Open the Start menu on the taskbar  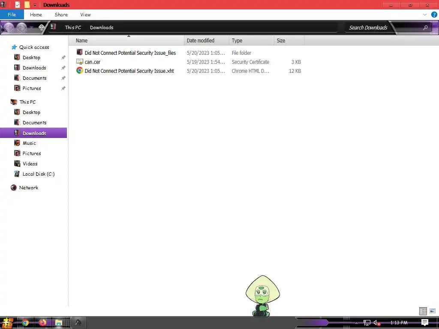coord(7,323)
